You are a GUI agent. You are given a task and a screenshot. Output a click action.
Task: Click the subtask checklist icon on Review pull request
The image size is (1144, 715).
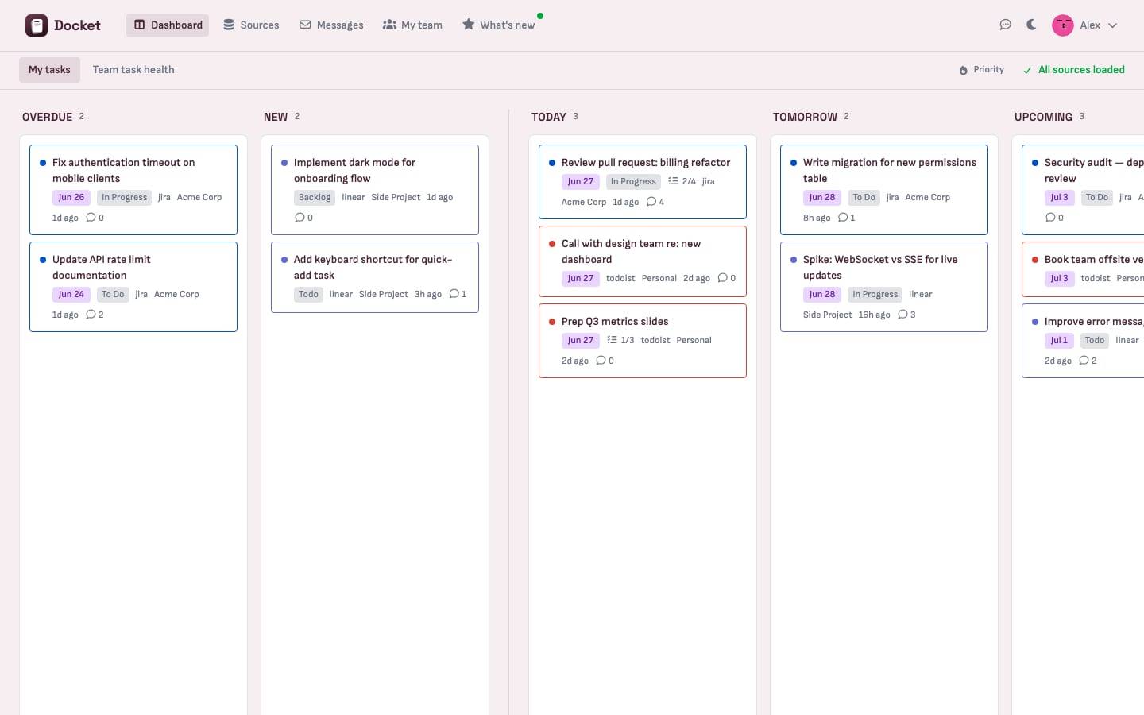(x=673, y=181)
